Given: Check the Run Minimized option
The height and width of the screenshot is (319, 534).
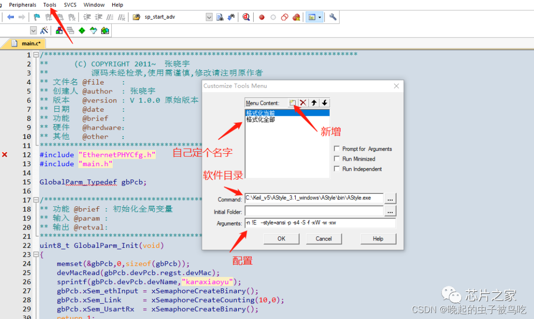Looking at the screenshot, I should coord(337,159).
